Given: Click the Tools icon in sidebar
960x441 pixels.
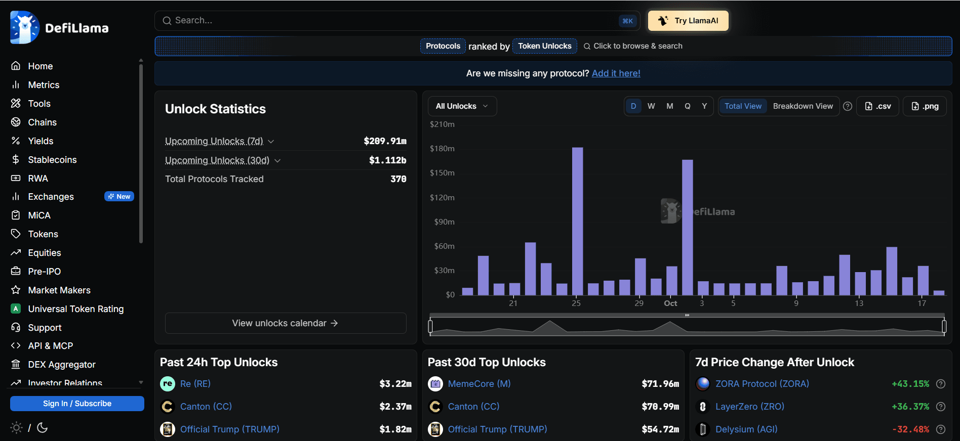Looking at the screenshot, I should tap(16, 103).
